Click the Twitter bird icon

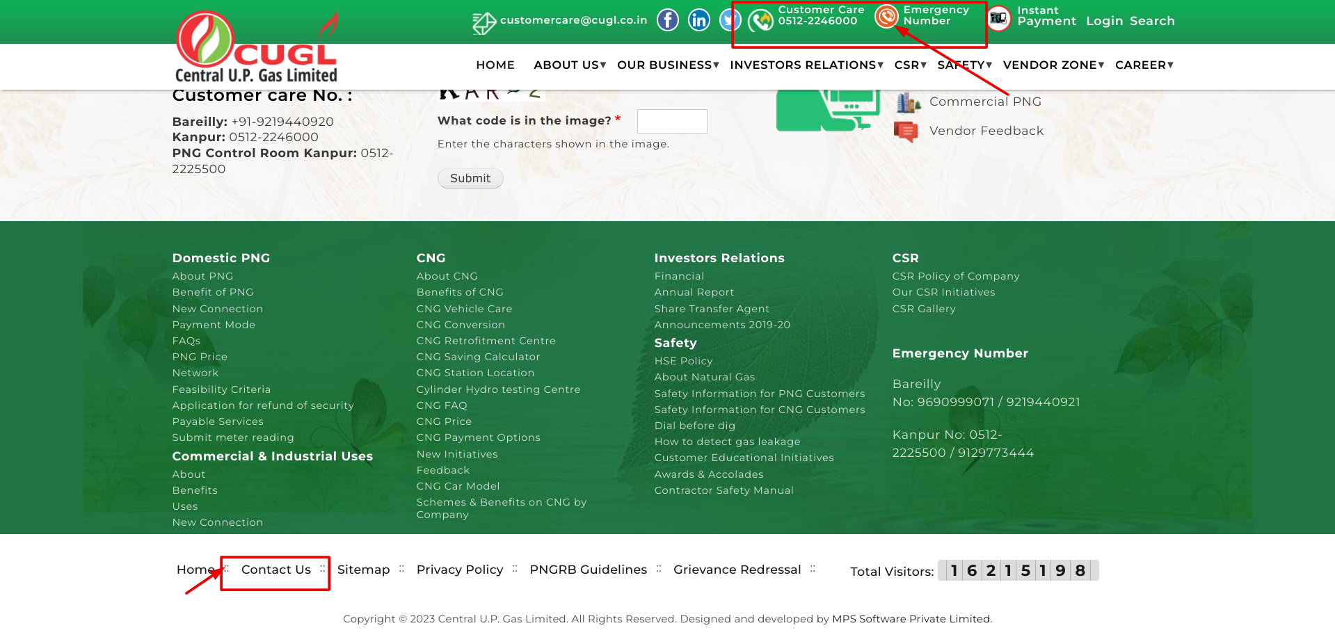click(728, 20)
